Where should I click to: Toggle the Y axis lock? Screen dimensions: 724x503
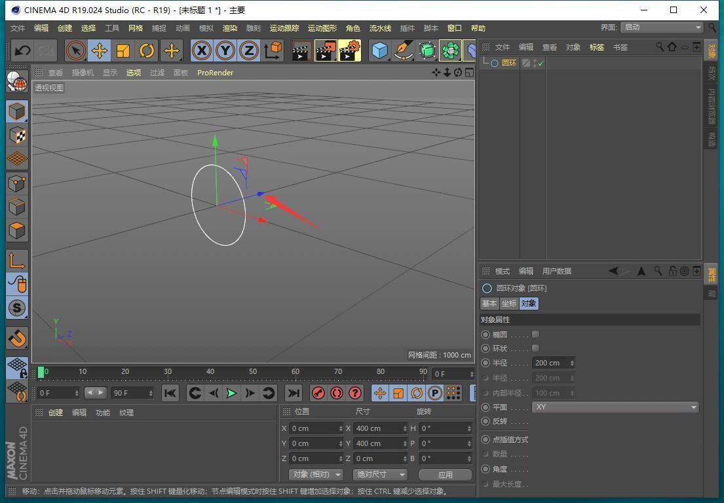[225, 50]
